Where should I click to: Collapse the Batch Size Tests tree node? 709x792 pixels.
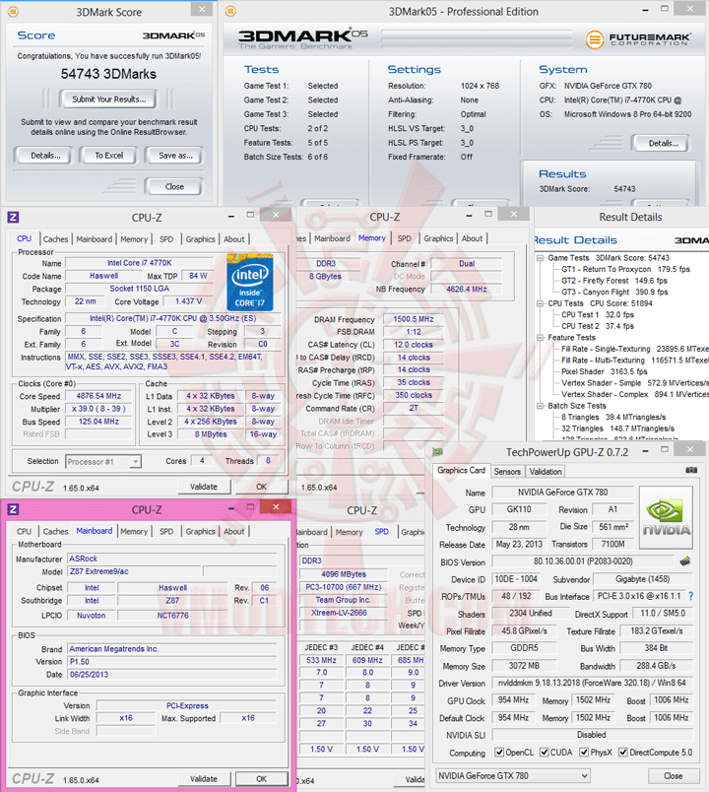540,406
